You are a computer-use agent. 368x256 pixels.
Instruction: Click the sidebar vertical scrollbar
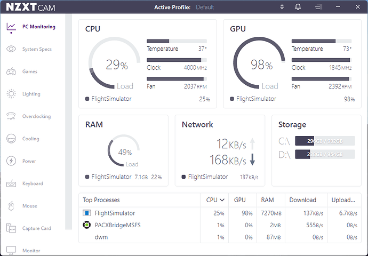point(68,122)
